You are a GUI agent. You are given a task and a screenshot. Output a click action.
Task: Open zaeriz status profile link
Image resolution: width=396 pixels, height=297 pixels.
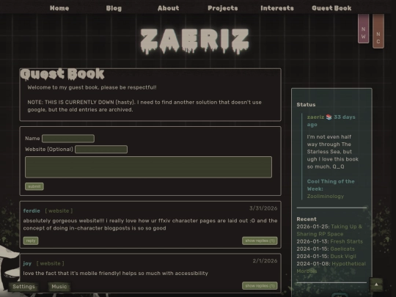315,117
